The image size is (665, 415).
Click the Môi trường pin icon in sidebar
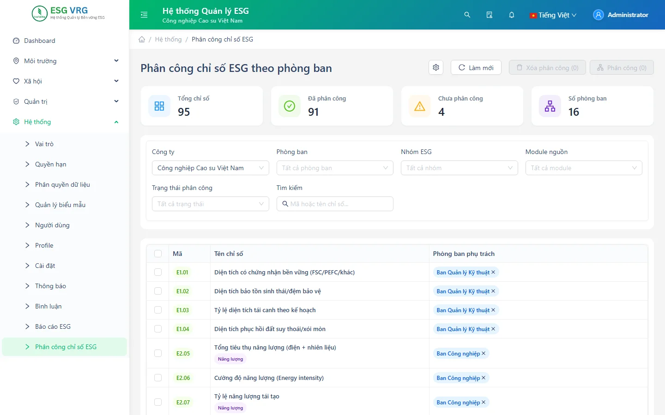pos(16,61)
